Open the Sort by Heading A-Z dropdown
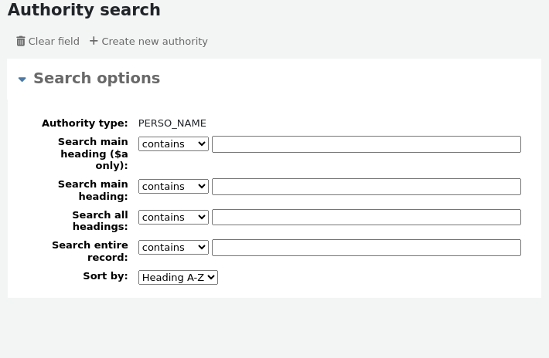This screenshot has height=358, width=549. point(178,278)
